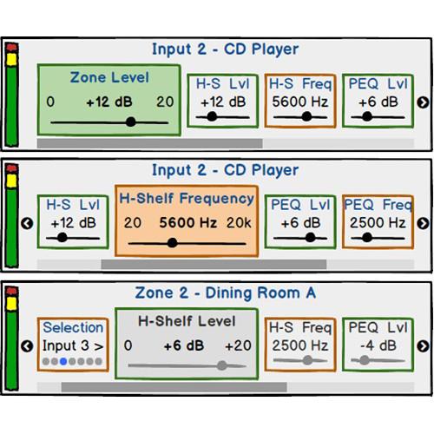Click mini slider in PEQ Lvl -4 dB card
Viewport: 434px width, 434px height.
[x=378, y=360]
